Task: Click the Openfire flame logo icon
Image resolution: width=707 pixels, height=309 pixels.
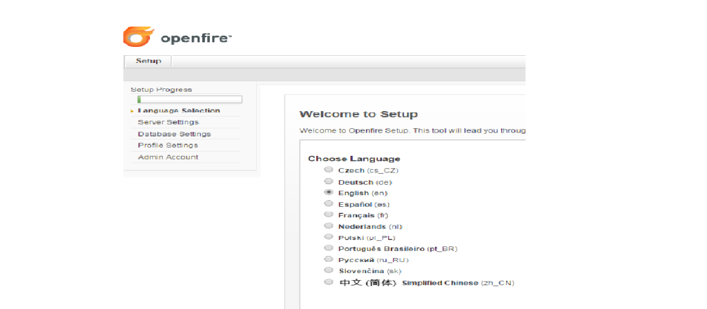Action: [138, 37]
